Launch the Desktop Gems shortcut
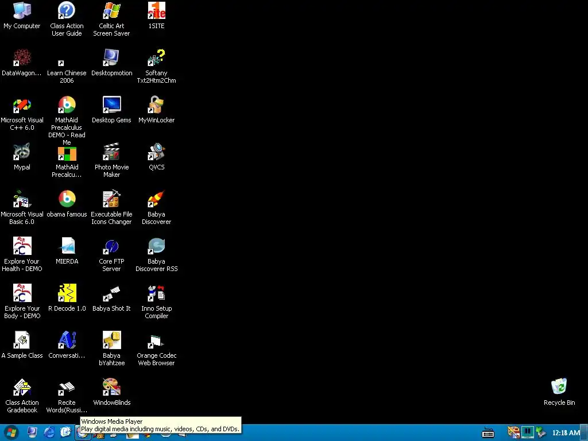Screen dimensions: 588x441 click(x=111, y=105)
